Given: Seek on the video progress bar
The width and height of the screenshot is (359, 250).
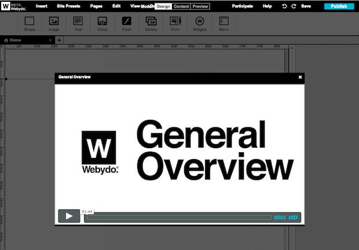Looking at the screenshot, I should [179, 217].
